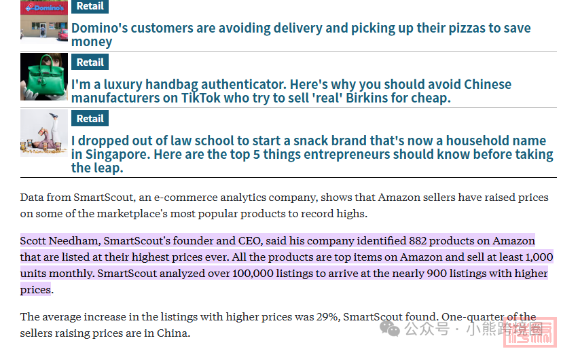Viewport: 561px width, 351px height.
Task: Open law school dropout snack brand article
Action: click(x=312, y=154)
